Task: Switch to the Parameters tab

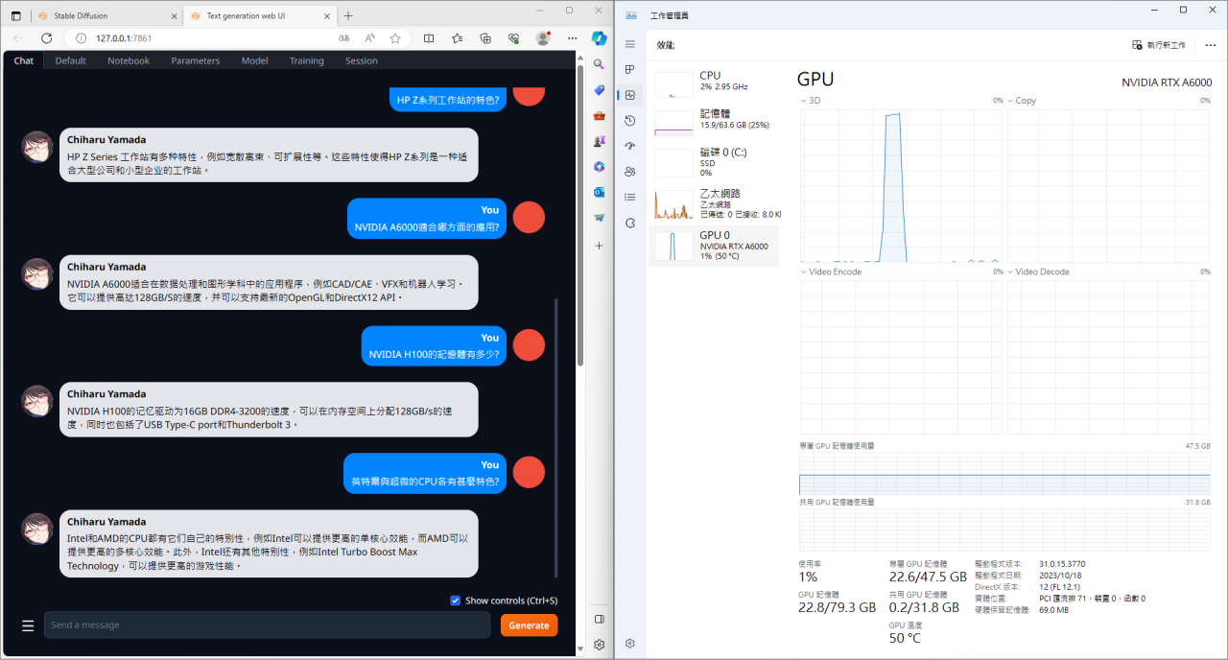Action: 195,60
